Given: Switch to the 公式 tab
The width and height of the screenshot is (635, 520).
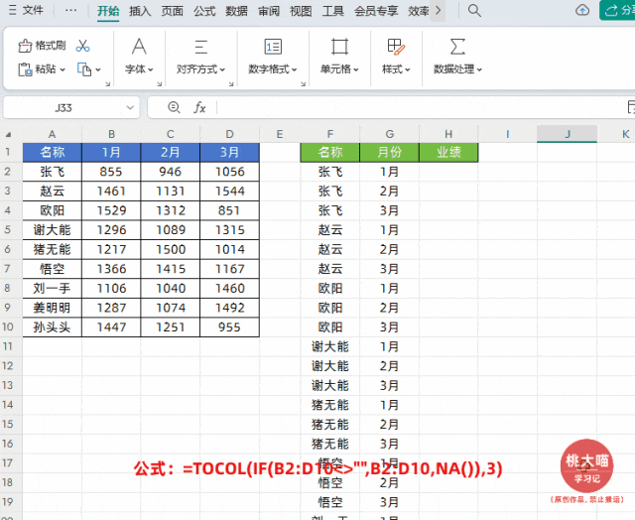Looking at the screenshot, I should coord(204,11).
